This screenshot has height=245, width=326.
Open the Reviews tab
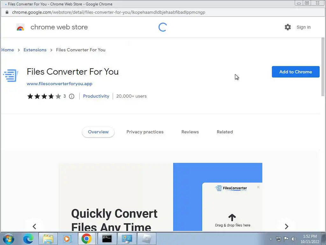coord(190,132)
